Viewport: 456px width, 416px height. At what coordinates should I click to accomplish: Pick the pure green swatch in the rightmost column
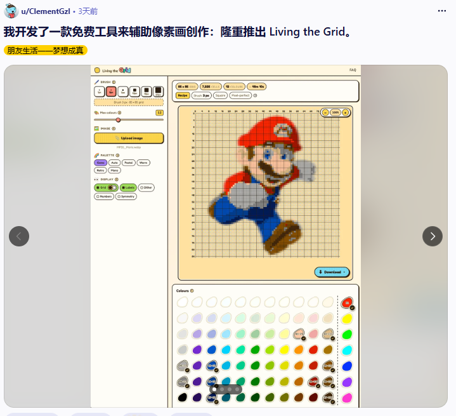(x=347, y=335)
